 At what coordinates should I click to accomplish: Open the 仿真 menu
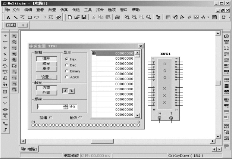pos(64,10)
